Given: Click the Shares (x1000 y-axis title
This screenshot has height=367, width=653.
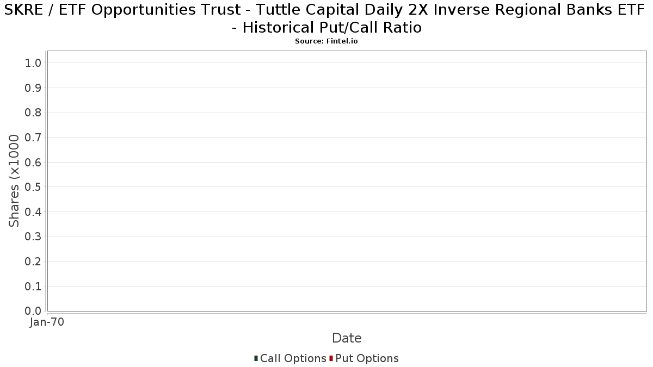Looking at the screenshot, I should (14, 181).
